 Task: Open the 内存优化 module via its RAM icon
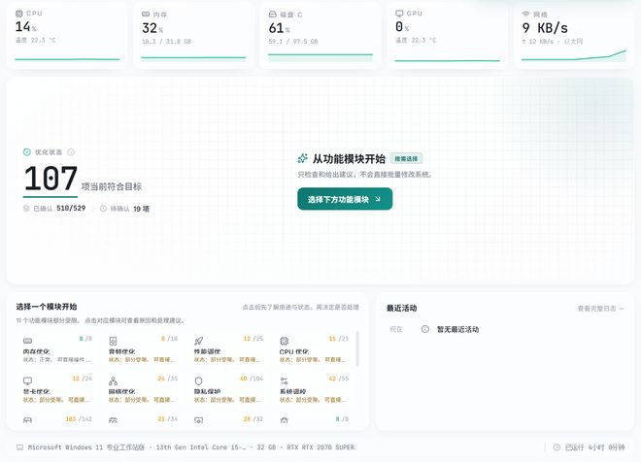coord(27,341)
